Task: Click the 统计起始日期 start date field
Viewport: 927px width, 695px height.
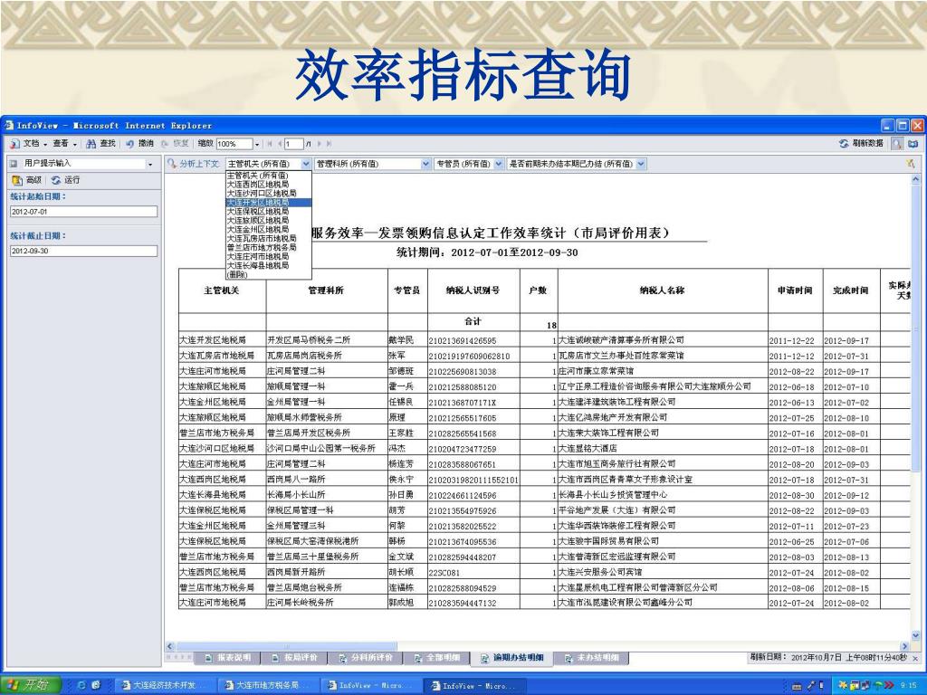Action: (83, 212)
